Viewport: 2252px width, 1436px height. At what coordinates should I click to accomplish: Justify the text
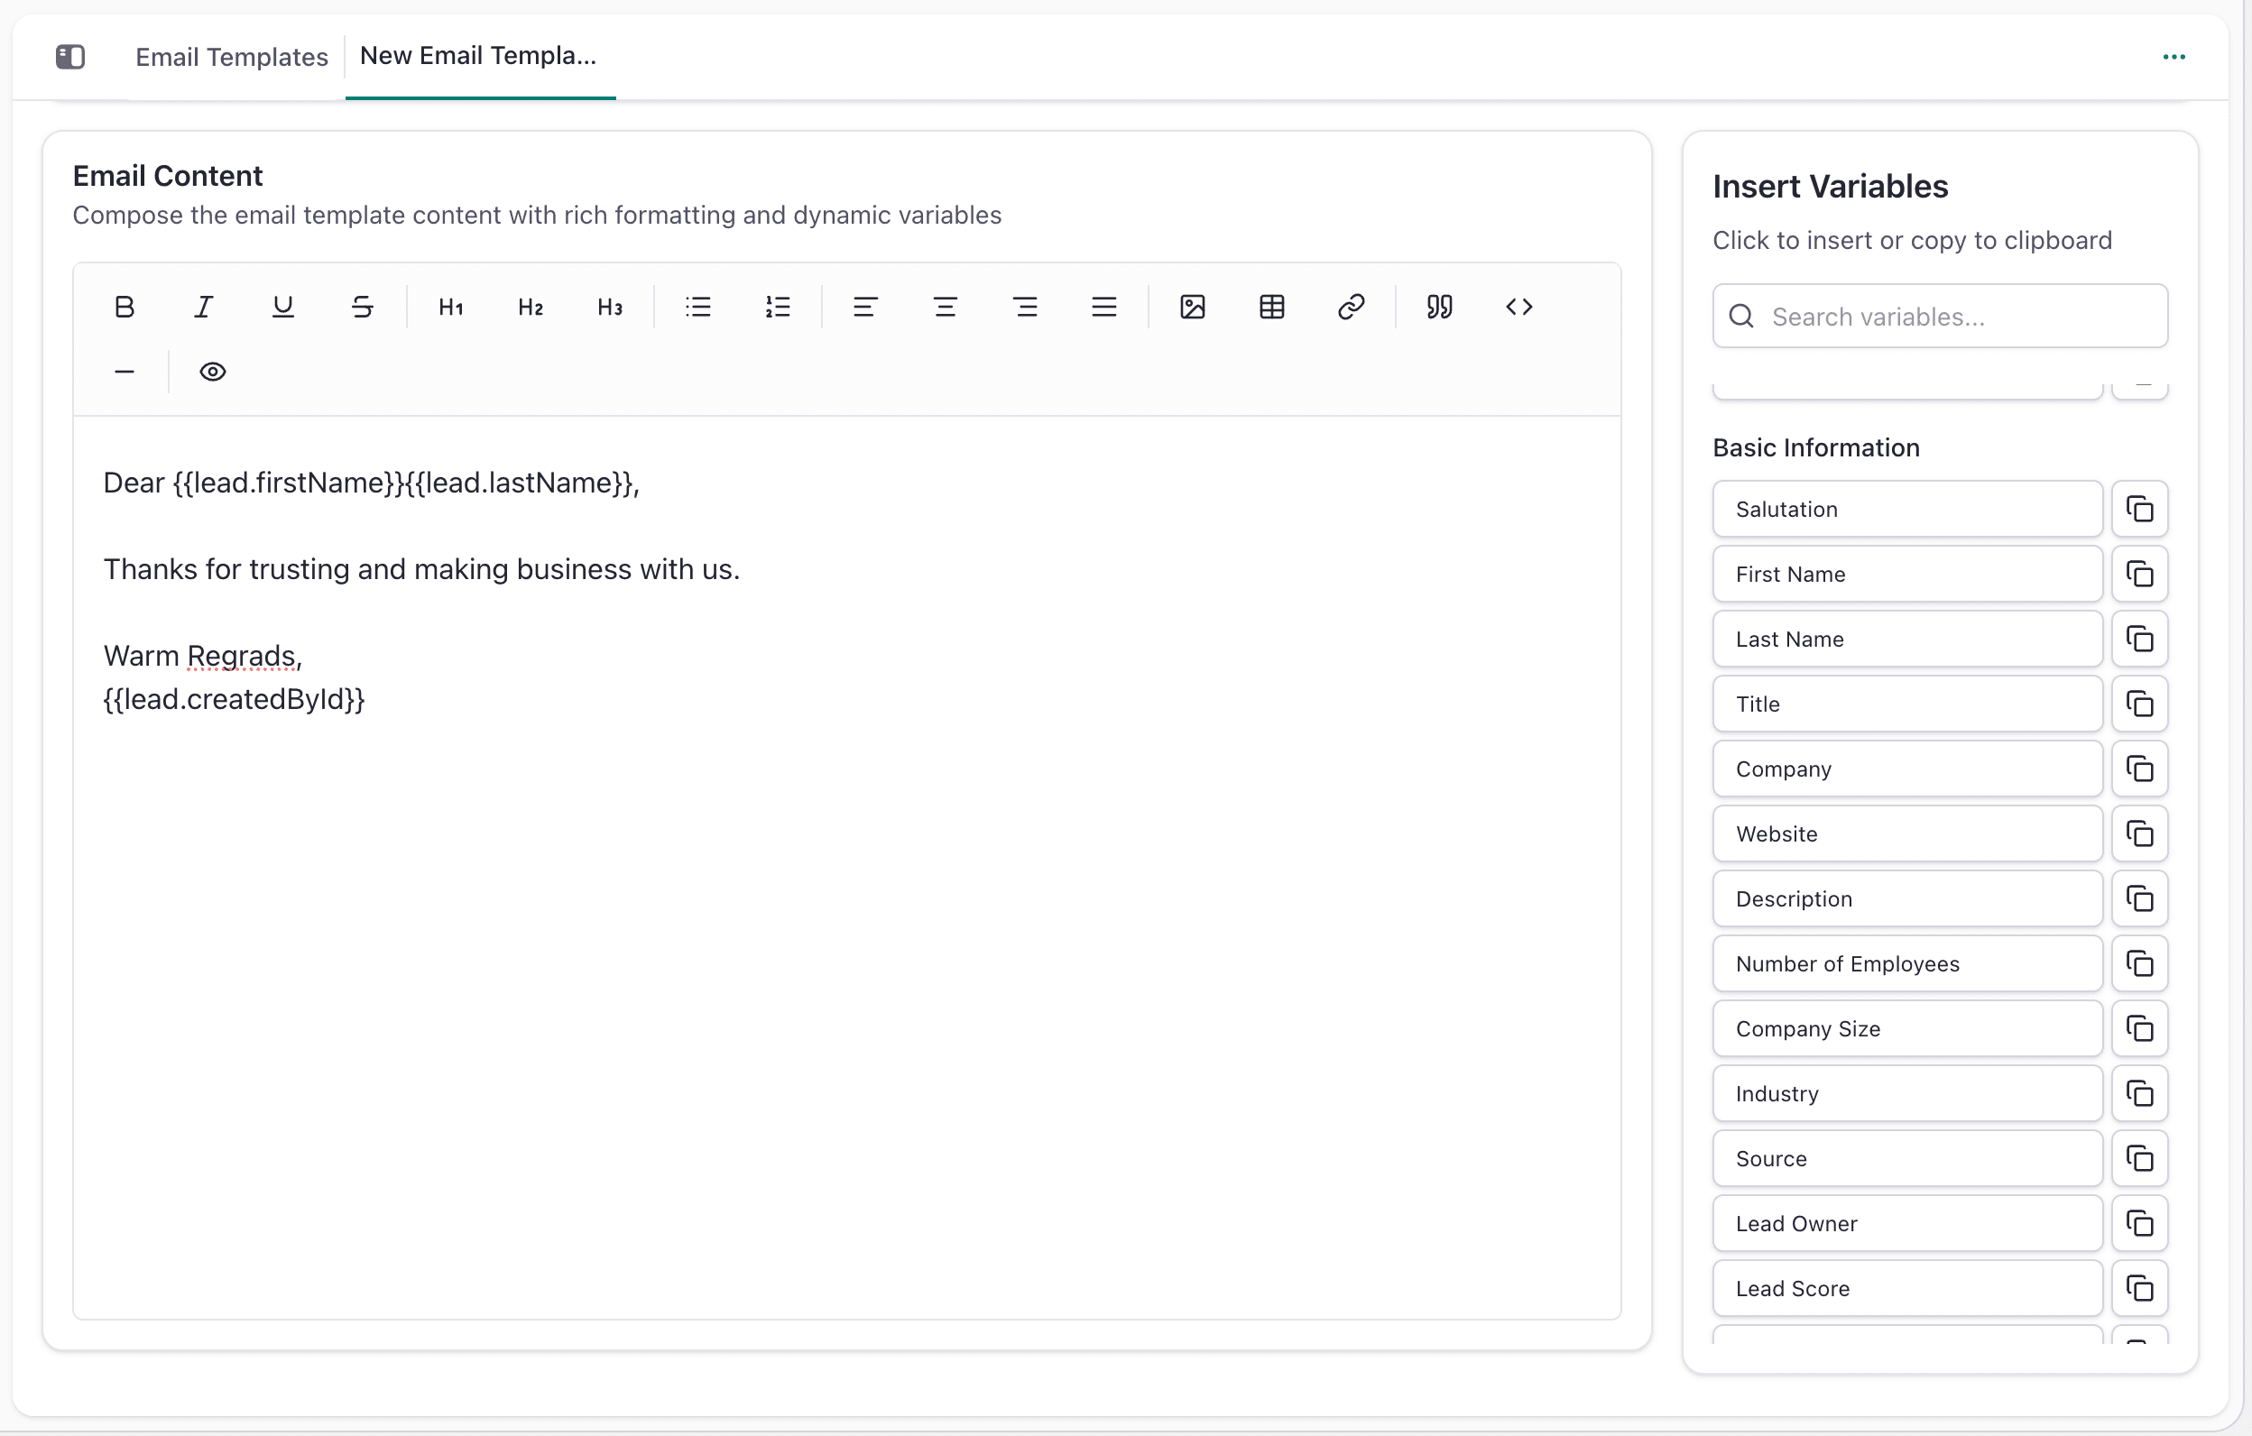1103,307
